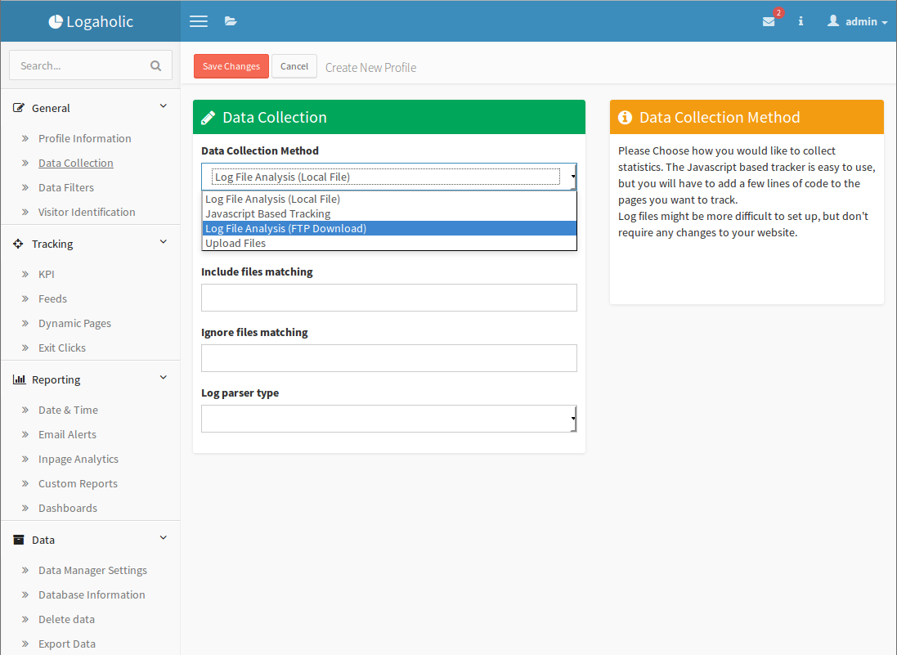The width and height of the screenshot is (897, 655).
Task: Open the mail notifications envelope icon
Action: click(769, 22)
